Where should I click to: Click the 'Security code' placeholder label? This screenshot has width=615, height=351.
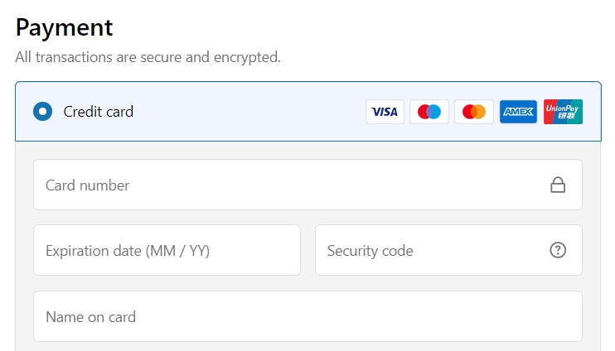point(370,251)
